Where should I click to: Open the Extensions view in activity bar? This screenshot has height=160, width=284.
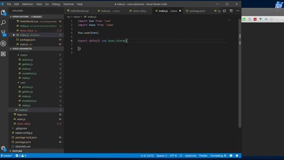[x=3, y=54]
